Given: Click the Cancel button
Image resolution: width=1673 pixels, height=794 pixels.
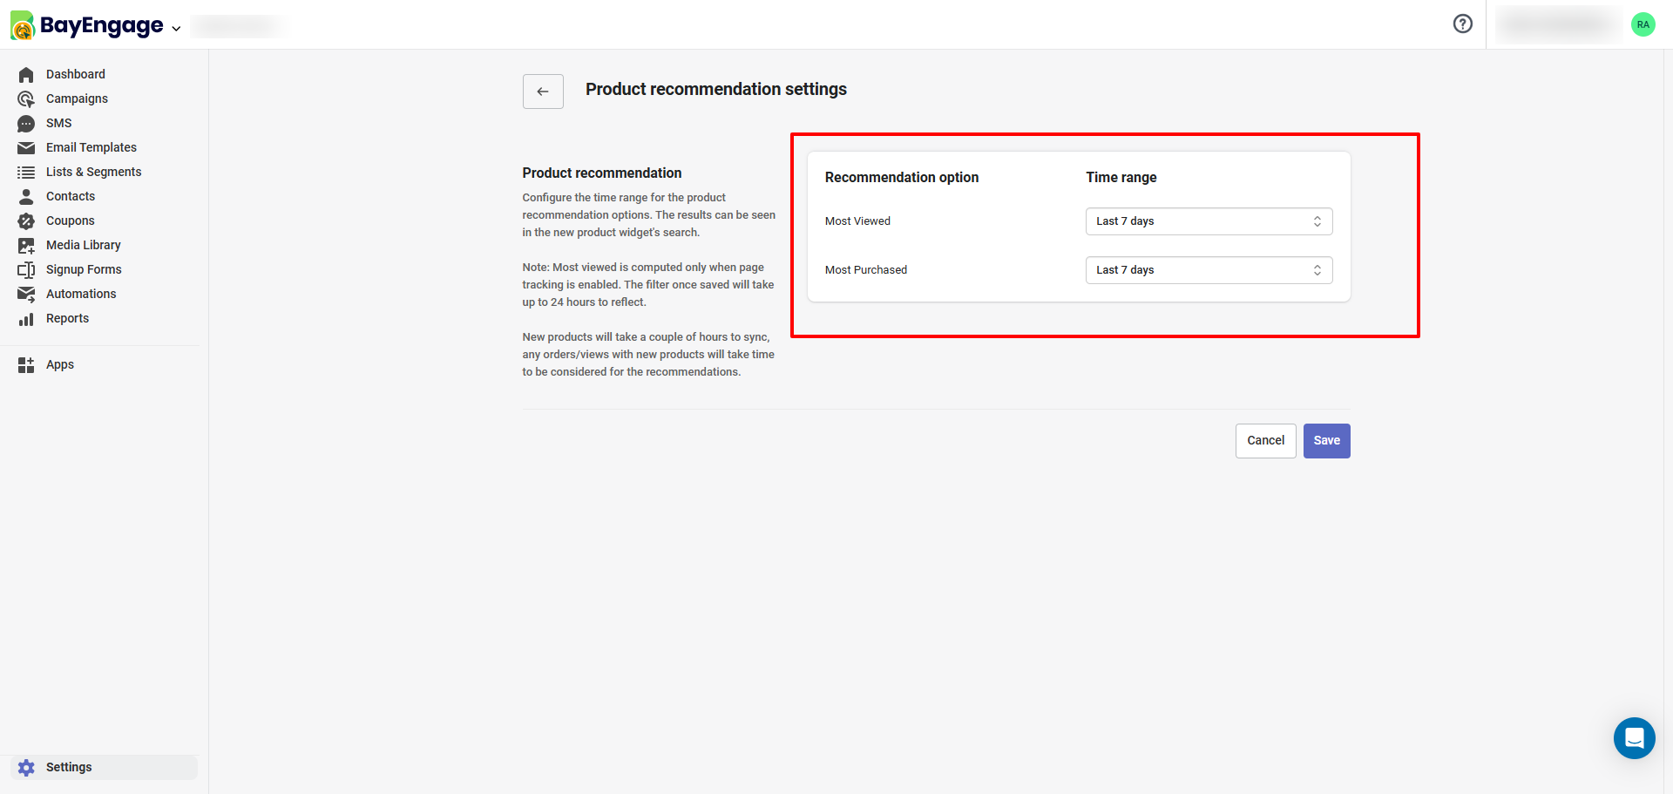Looking at the screenshot, I should pos(1266,441).
